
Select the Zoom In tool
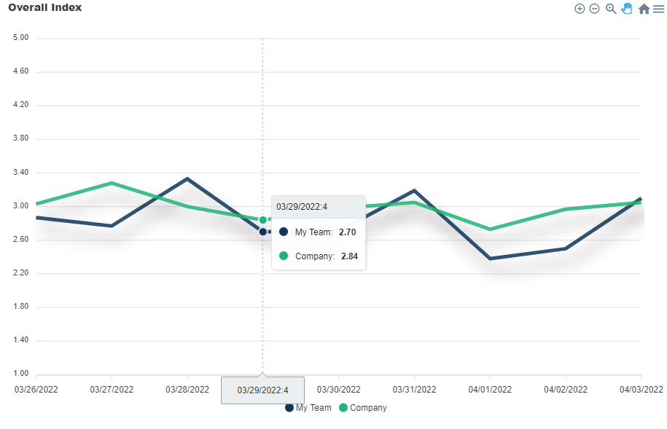click(580, 9)
